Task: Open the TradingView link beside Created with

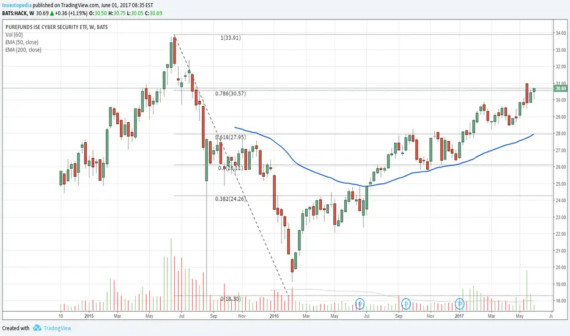Action: (x=57, y=328)
